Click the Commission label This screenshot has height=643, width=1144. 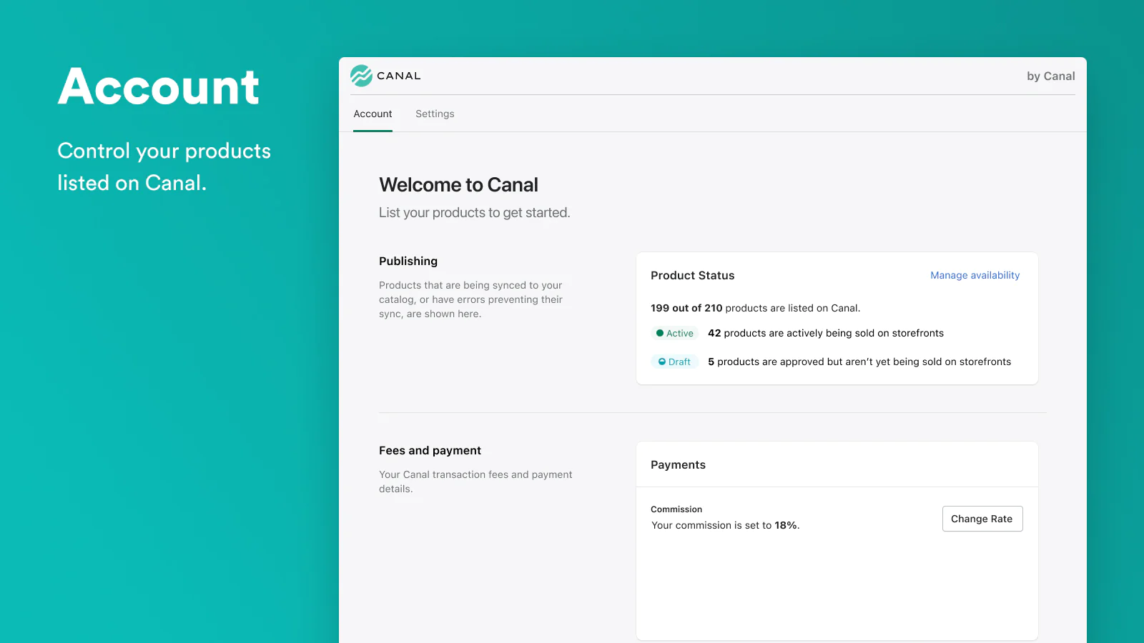pyautogui.click(x=676, y=509)
